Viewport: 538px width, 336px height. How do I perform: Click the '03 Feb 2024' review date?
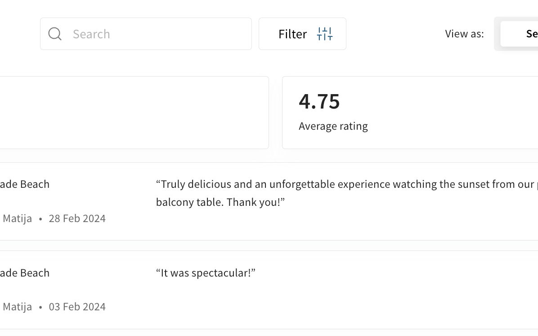(77, 307)
